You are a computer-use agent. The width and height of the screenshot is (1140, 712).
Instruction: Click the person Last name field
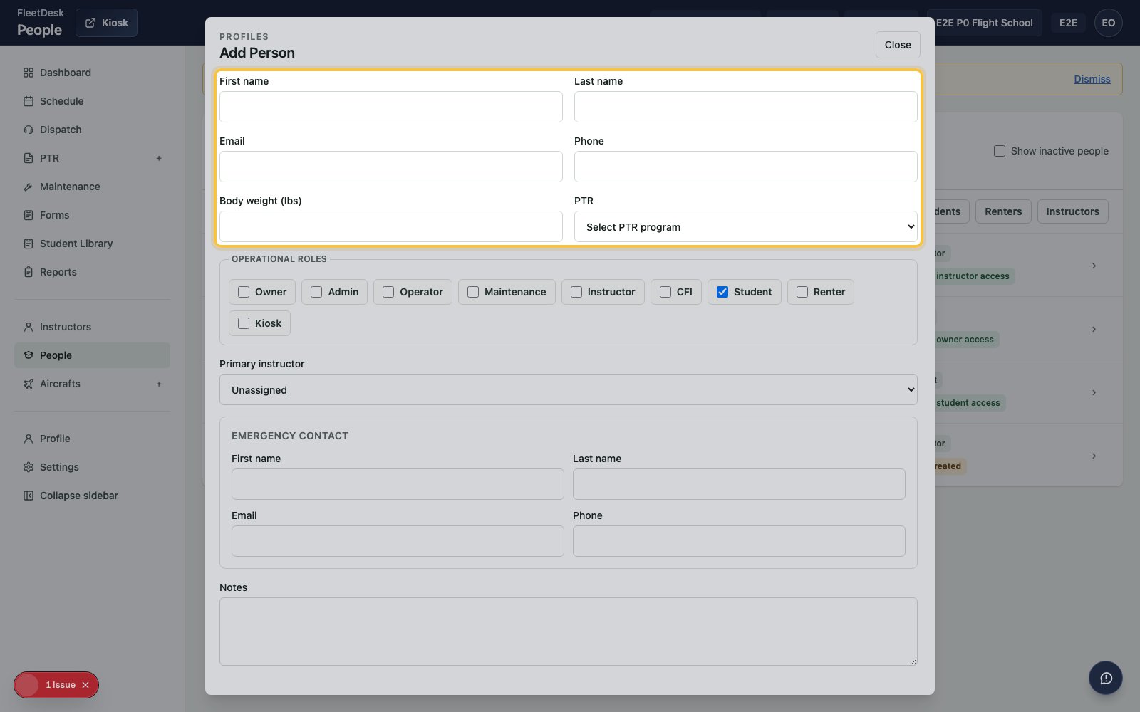pos(745,107)
